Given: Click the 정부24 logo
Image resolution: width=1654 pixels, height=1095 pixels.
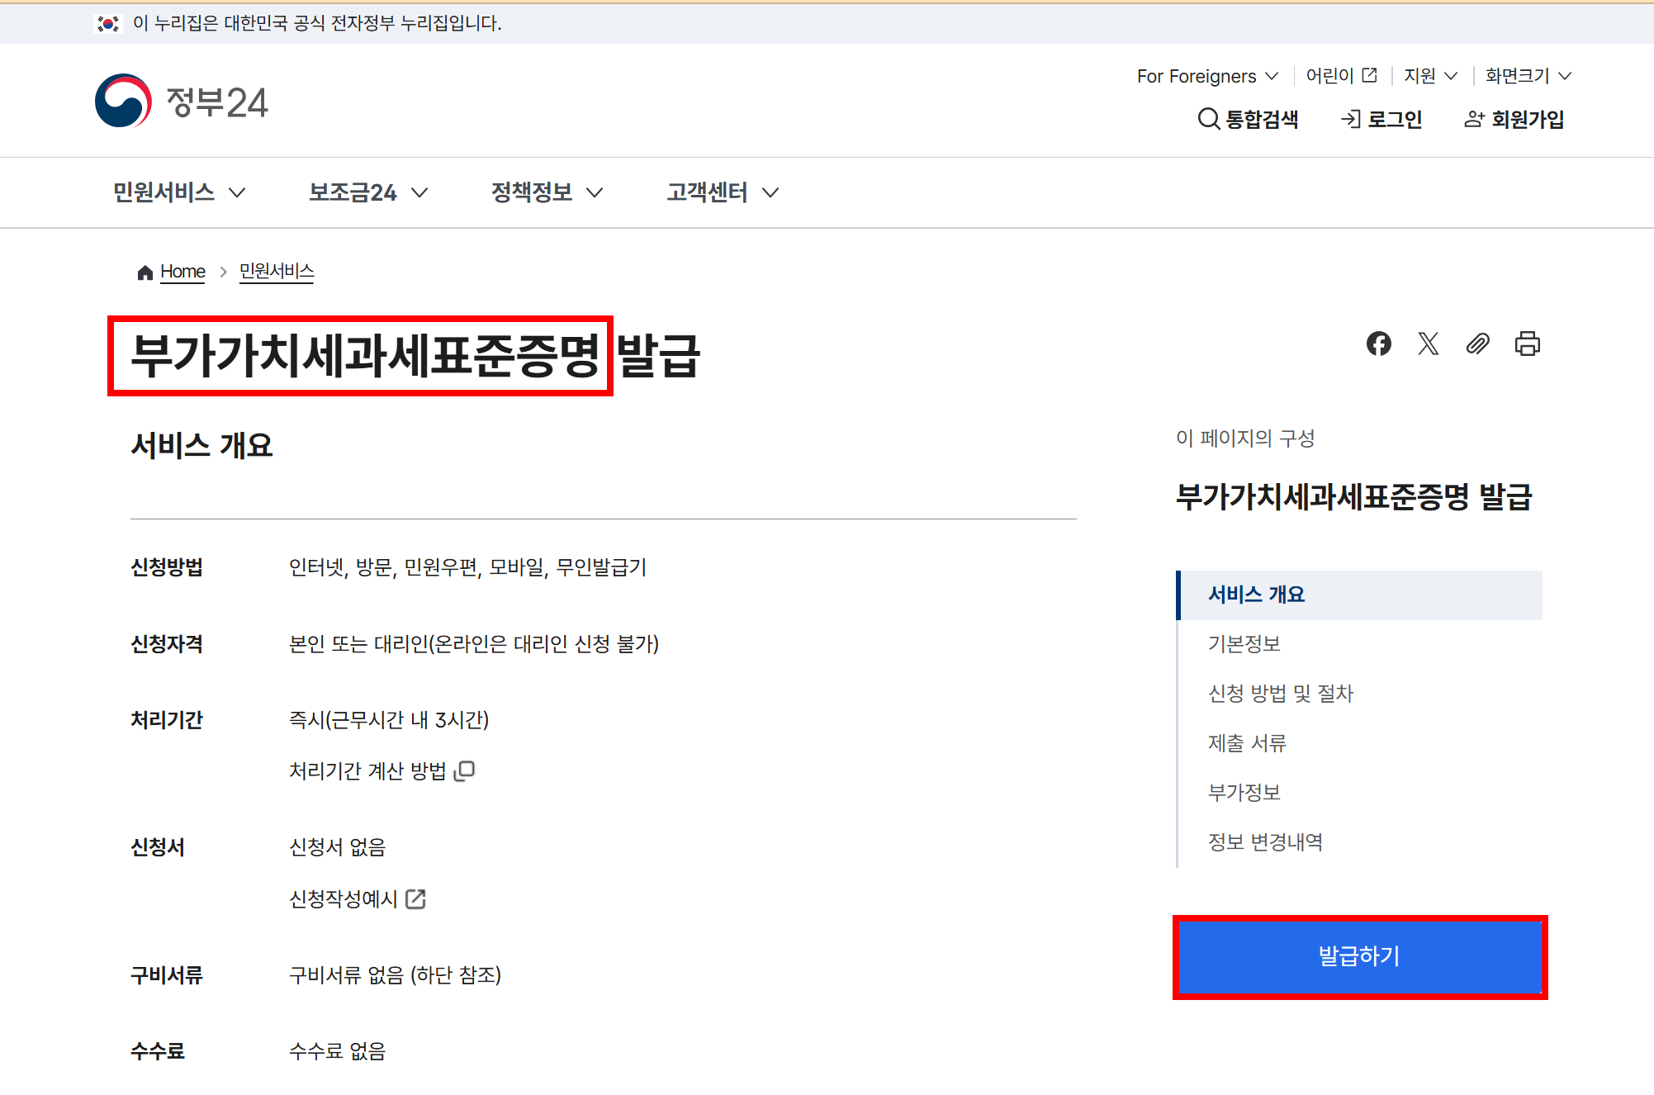Looking at the screenshot, I should [182, 102].
